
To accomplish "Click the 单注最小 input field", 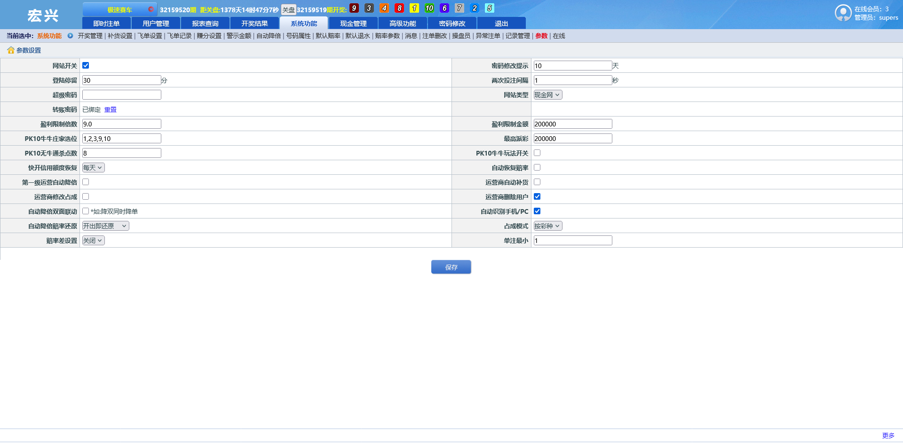I will pos(573,241).
